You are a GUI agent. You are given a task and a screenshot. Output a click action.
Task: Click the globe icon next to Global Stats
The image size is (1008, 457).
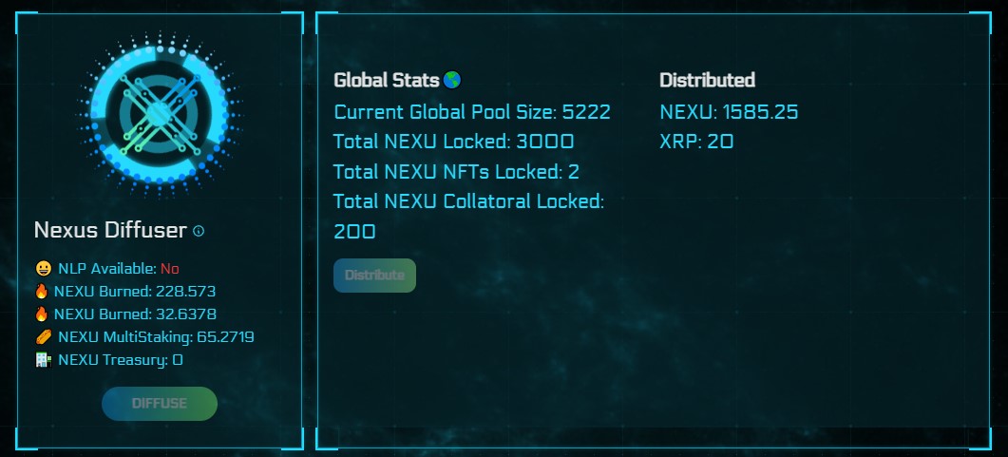(452, 80)
